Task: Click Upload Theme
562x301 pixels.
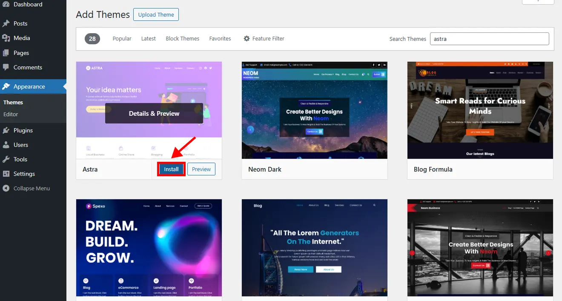Action: 156,14
